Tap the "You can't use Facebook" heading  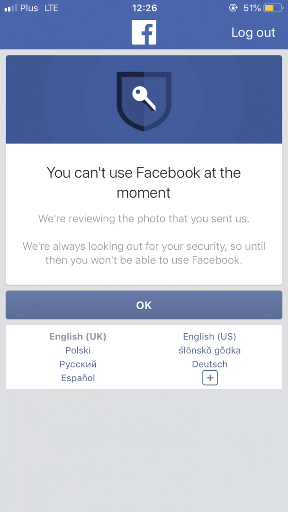144,183
